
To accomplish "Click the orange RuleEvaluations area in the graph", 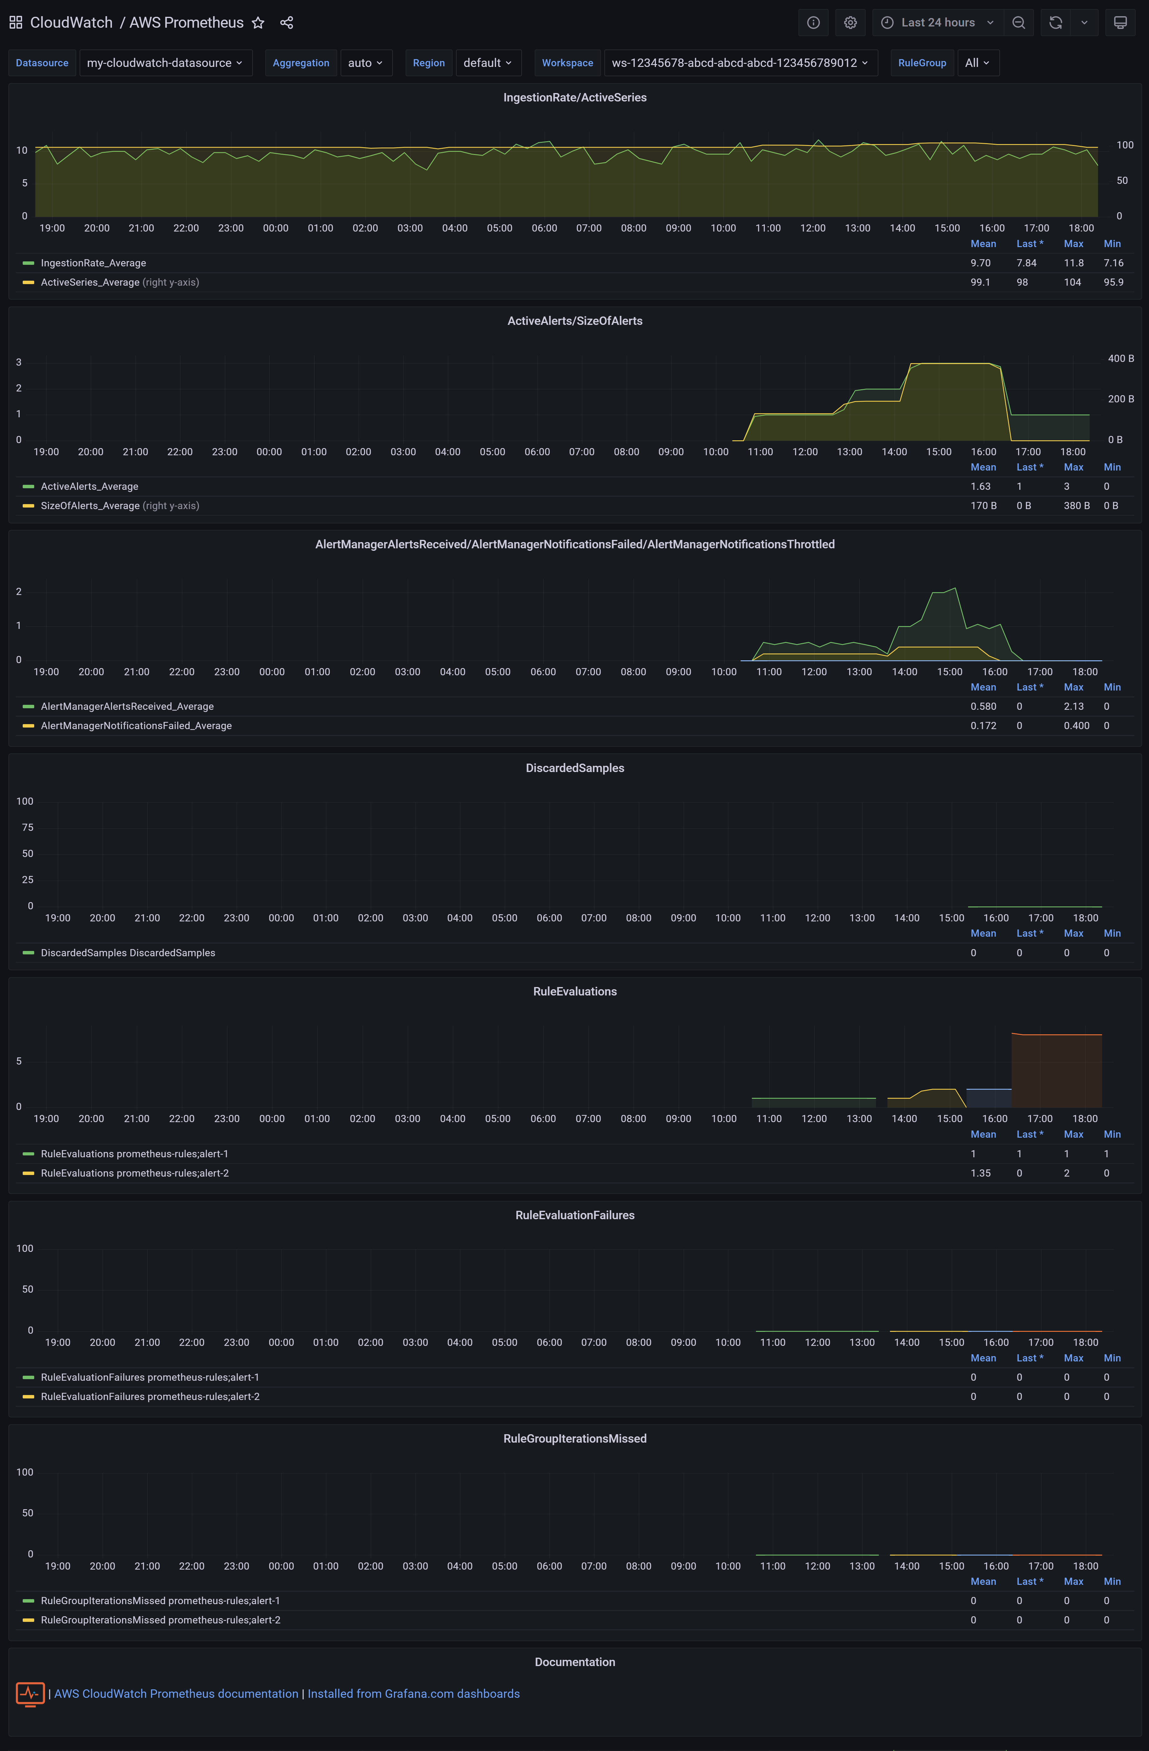I will 1056,1071.
